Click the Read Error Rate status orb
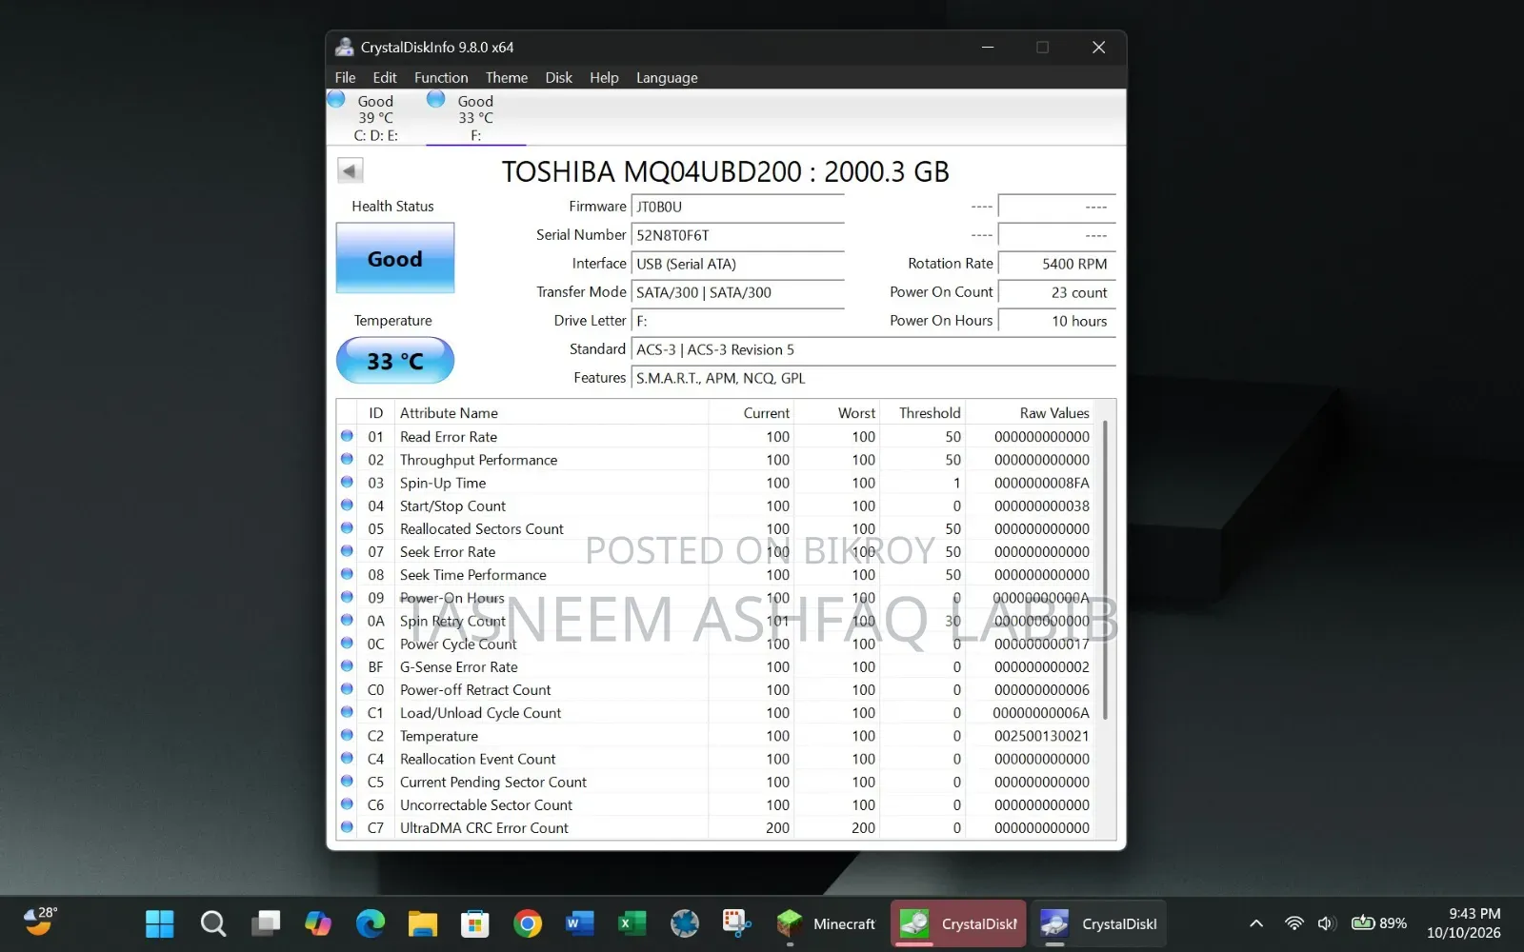Viewport: 1524px width, 952px height. (x=347, y=436)
